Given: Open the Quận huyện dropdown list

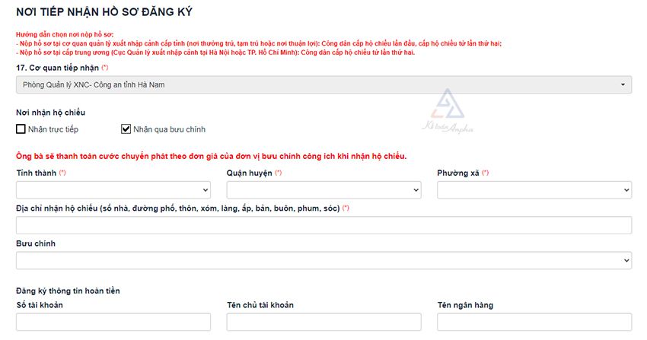Looking at the screenshot, I should point(323,190).
